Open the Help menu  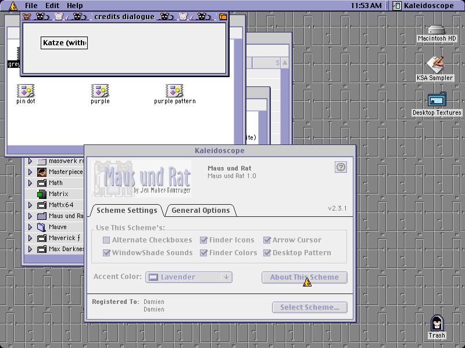click(74, 6)
